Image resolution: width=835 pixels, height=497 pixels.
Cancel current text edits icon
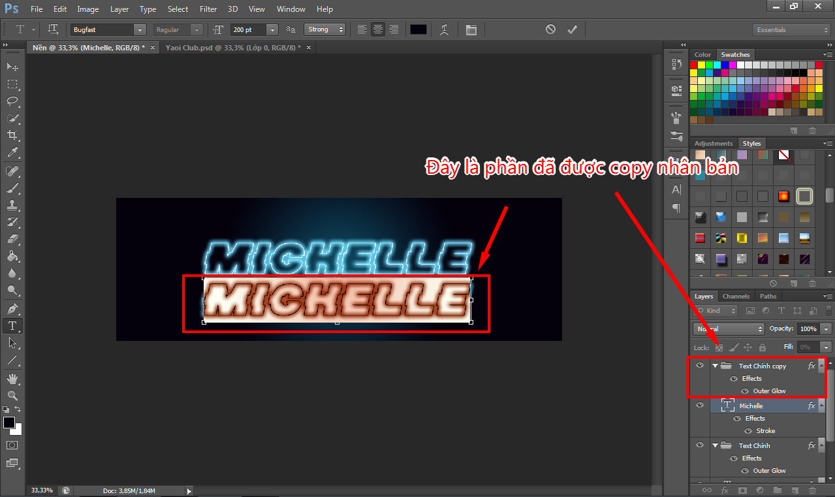[550, 29]
